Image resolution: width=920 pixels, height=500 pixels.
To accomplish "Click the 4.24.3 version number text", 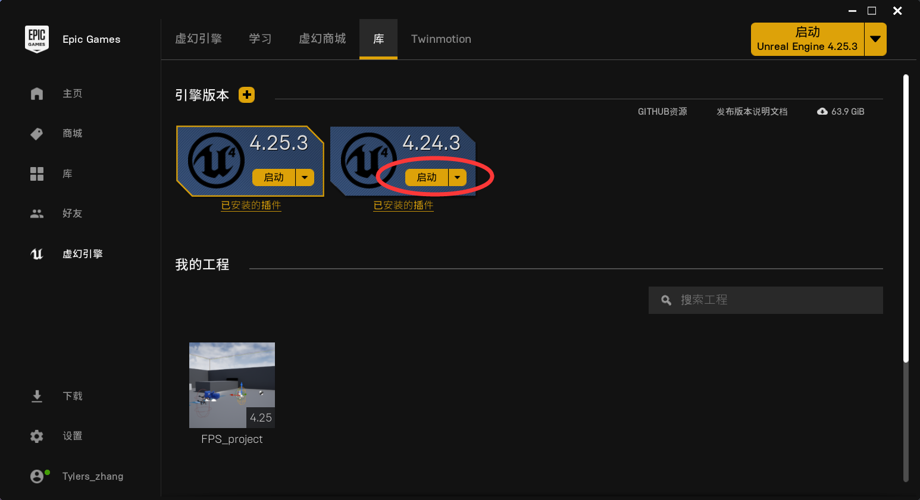I will point(431,143).
